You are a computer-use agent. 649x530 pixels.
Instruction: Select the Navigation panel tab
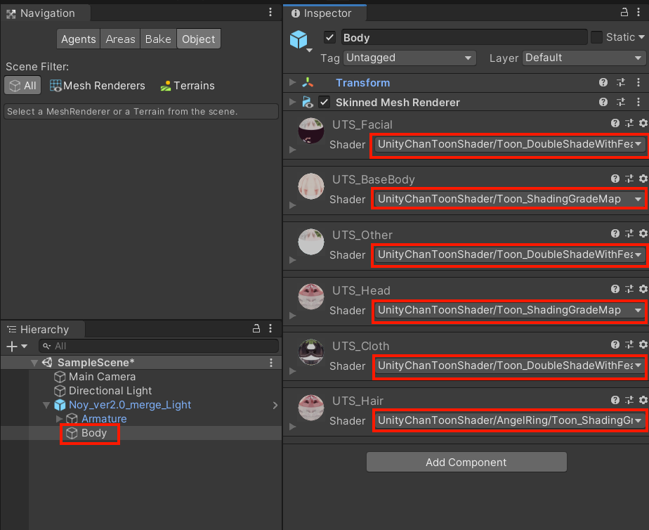pyautogui.click(x=46, y=13)
